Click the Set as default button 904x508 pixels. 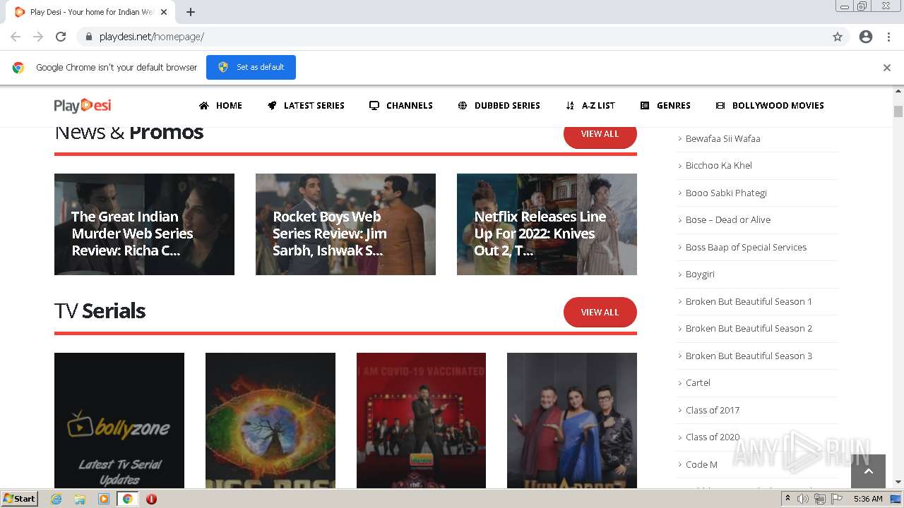(x=251, y=68)
